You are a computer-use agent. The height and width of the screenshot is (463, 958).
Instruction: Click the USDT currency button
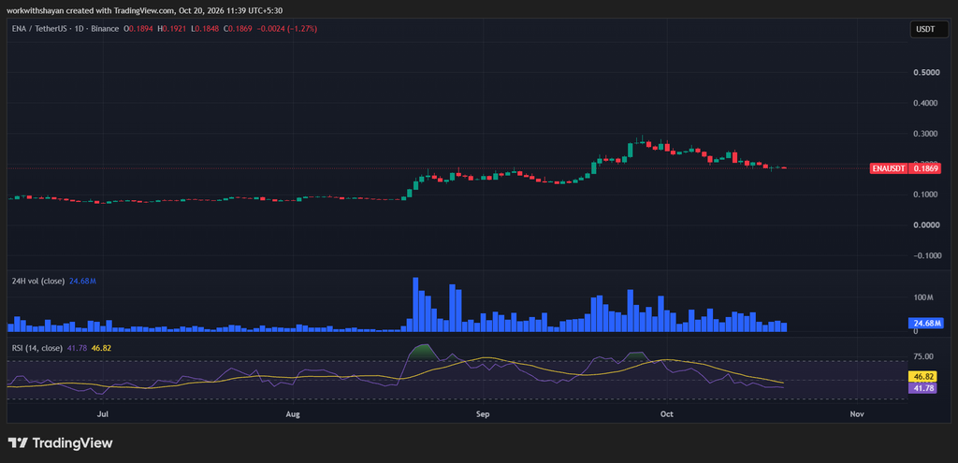(930, 29)
